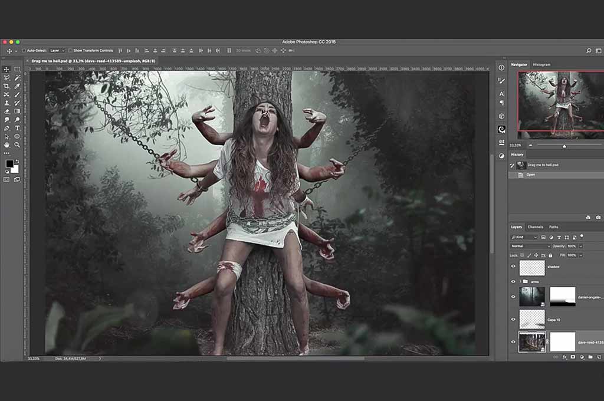Viewport: 604px width, 401px height.
Task: Select the Move tool in the toolbox
Action: click(x=6, y=70)
